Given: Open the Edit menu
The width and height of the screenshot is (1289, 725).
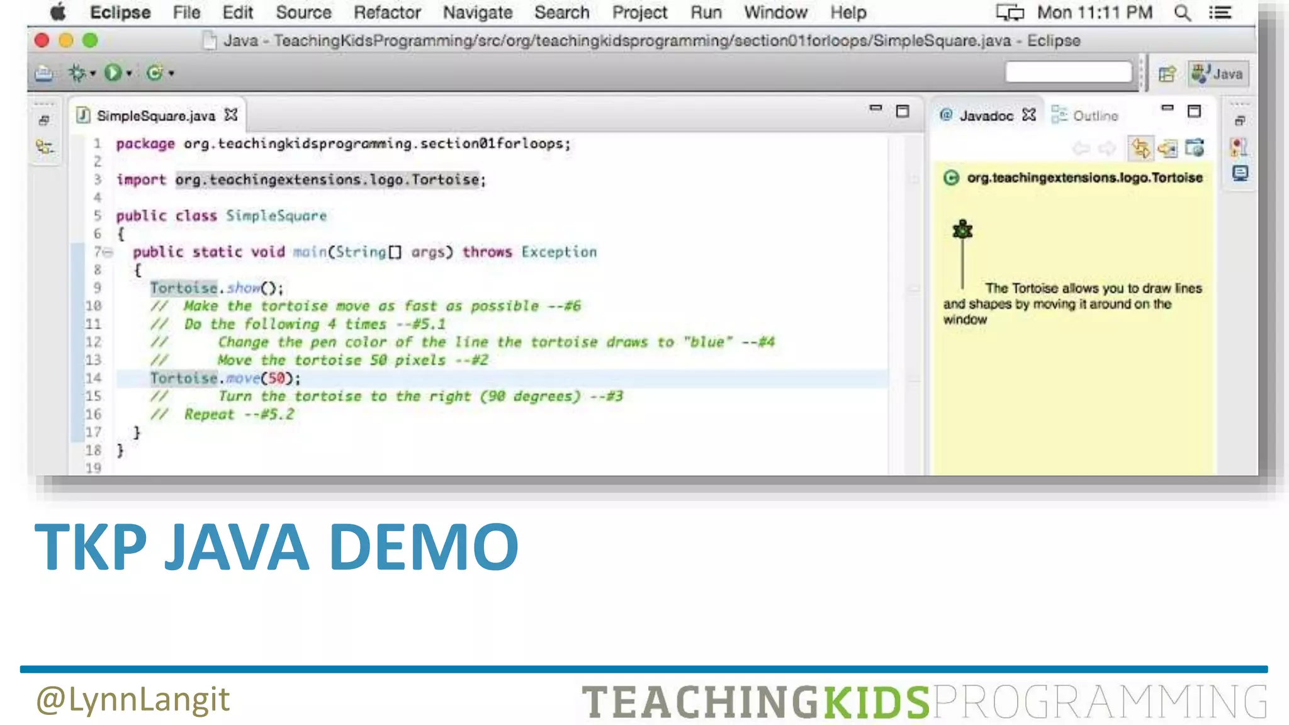Looking at the screenshot, I should point(238,12).
